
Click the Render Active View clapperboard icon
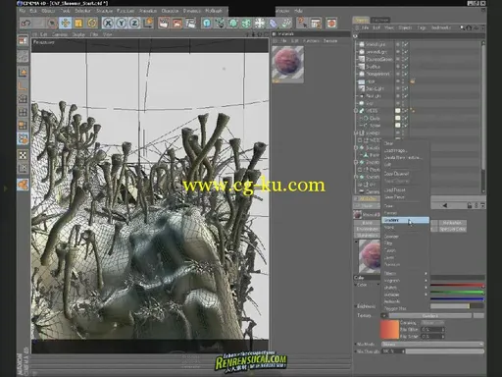coord(164,24)
